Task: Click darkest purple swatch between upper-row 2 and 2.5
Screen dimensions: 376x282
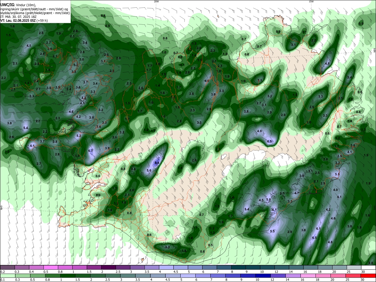Action: tap(108, 268)
